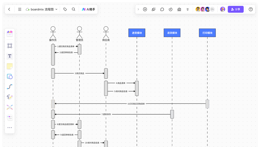
Task: Pick the sticky note tool
Action: tap(10, 66)
